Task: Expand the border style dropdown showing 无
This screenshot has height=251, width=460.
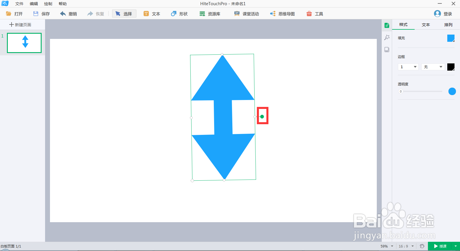Action: point(433,67)
